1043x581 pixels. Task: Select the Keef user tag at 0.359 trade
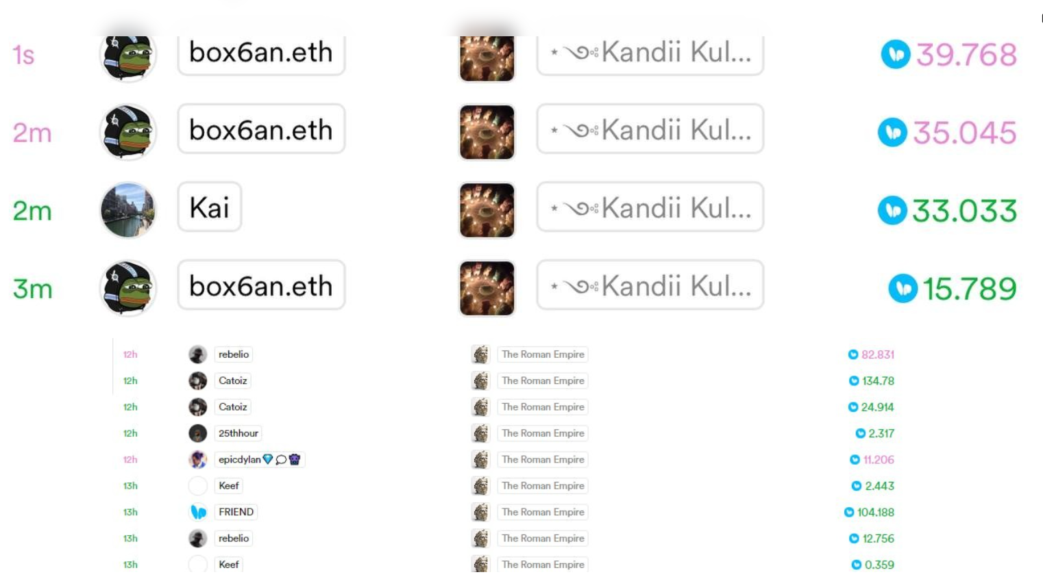[x=229, y=565]
